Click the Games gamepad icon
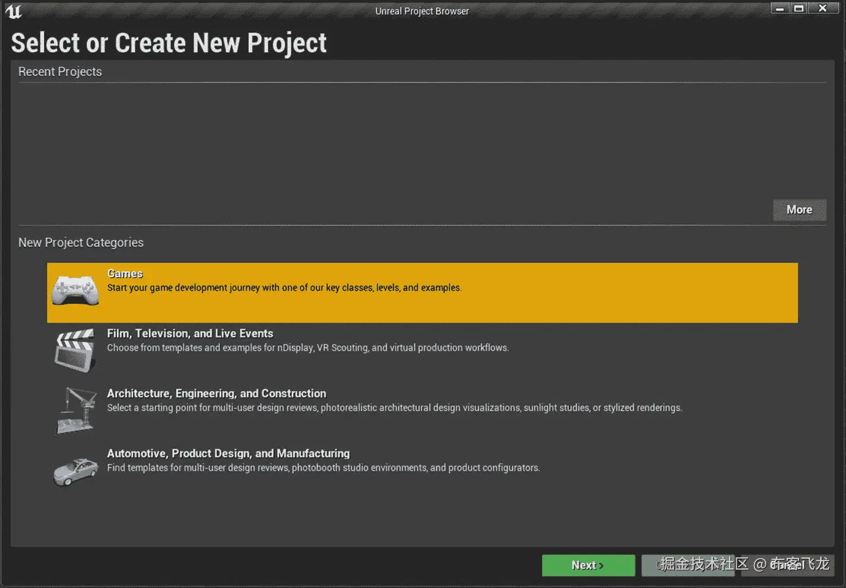846x588 pixels. pyautogui.click(x=75, y=291)
